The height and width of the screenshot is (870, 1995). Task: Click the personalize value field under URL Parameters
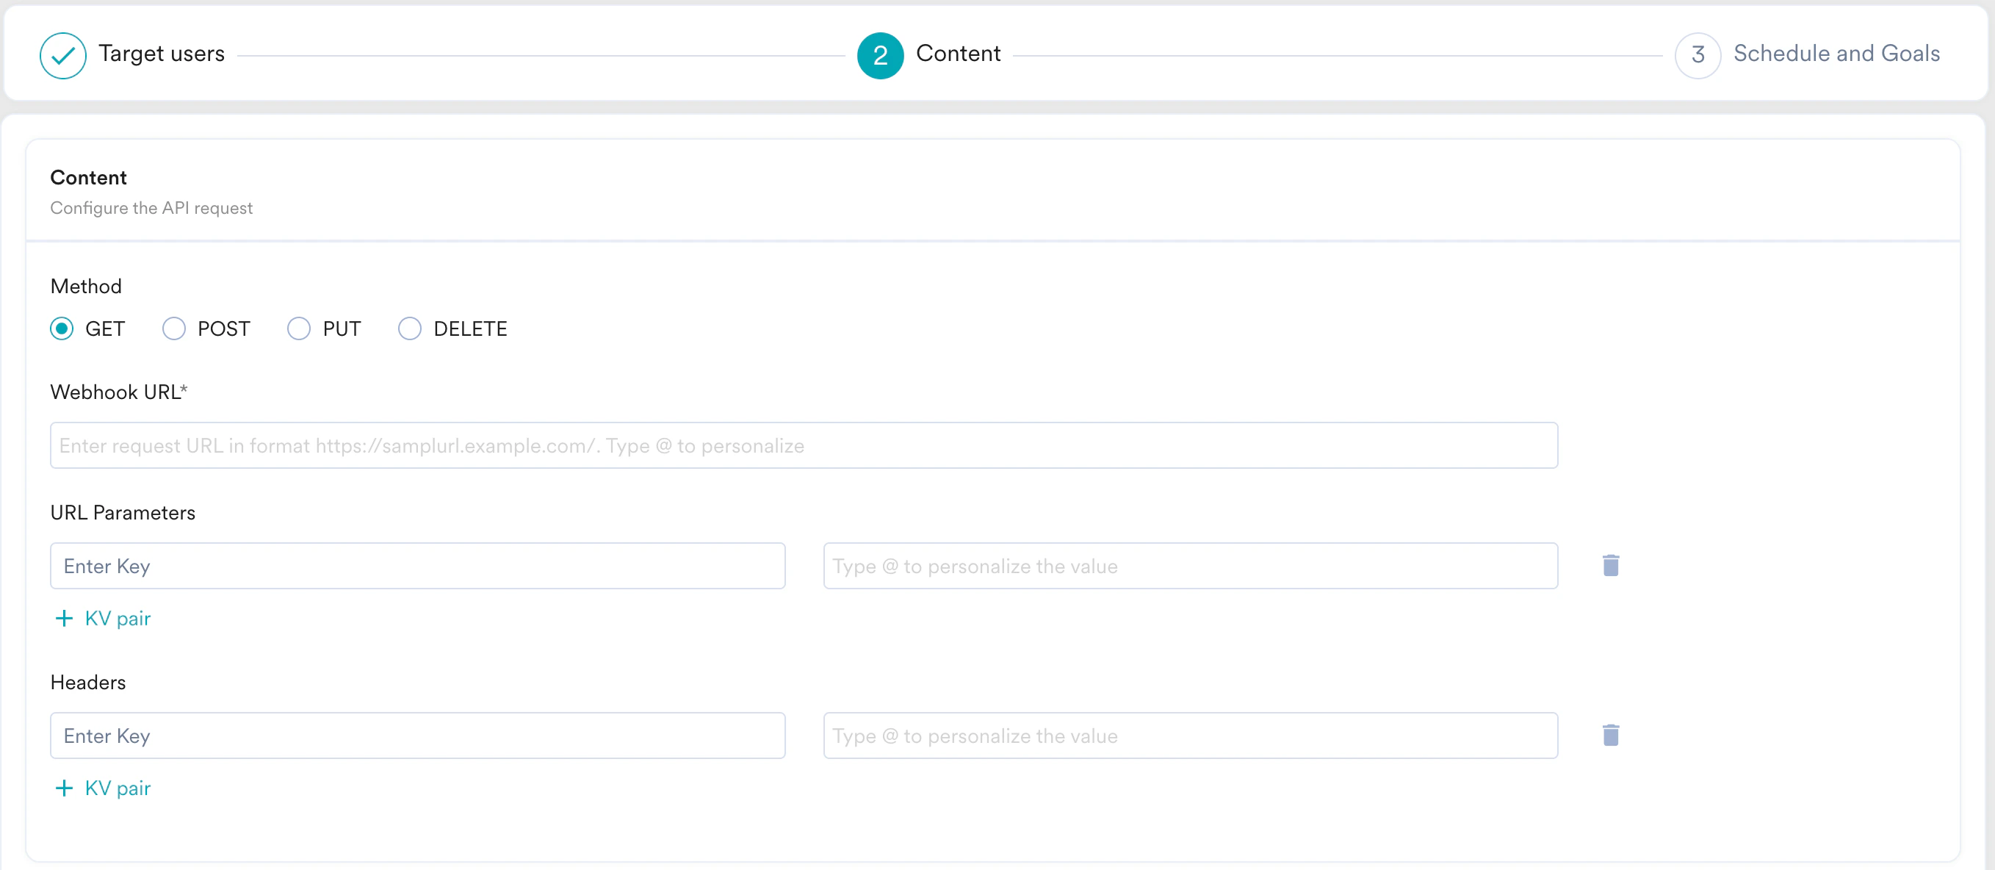pyautogui.click(x=1189, y=566)
